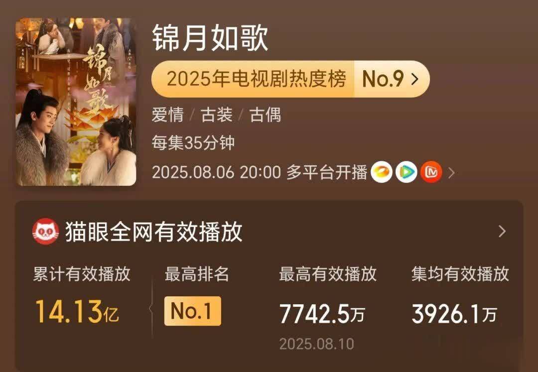Open the Mango TV platform icon

[x=381, y=172]
